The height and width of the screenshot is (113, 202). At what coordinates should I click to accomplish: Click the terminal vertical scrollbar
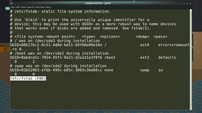191,59
